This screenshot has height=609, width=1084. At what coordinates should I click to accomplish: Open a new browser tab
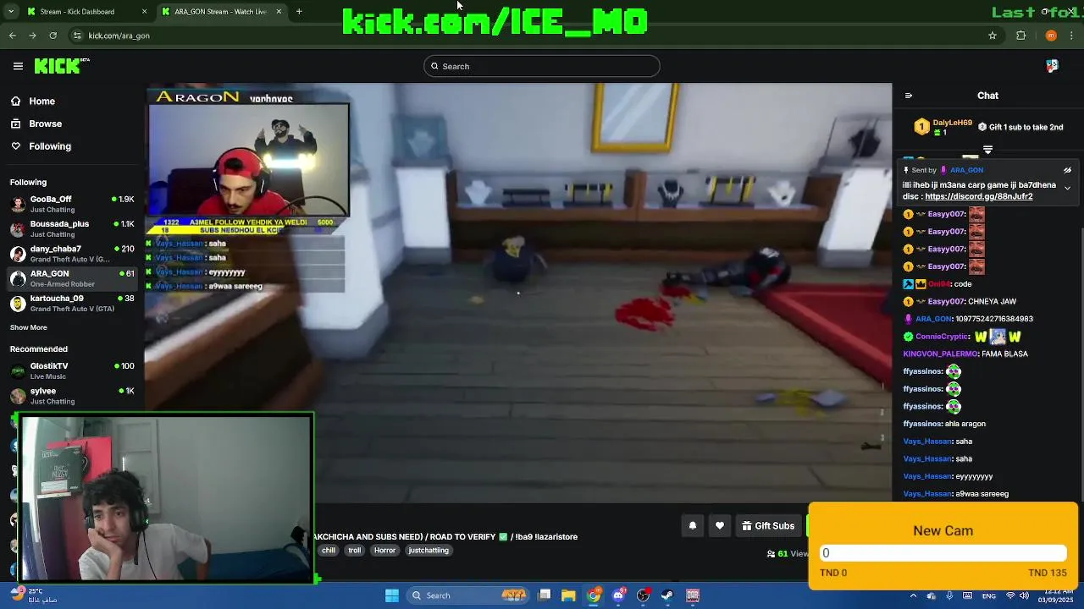299,12
